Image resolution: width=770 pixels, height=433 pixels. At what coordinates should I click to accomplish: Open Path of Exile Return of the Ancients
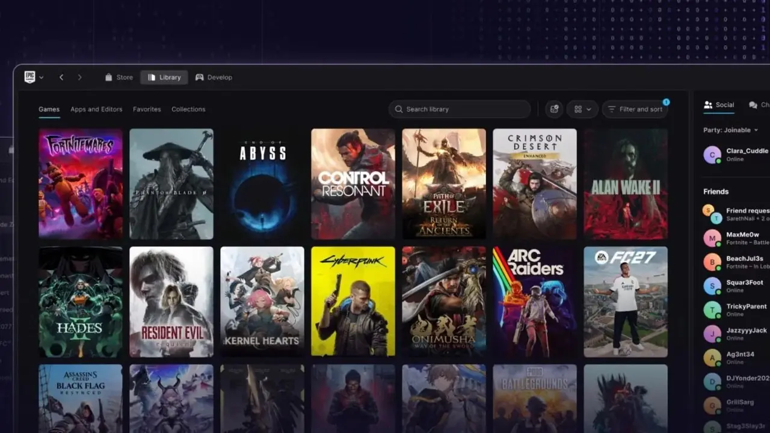click(444, 184)
